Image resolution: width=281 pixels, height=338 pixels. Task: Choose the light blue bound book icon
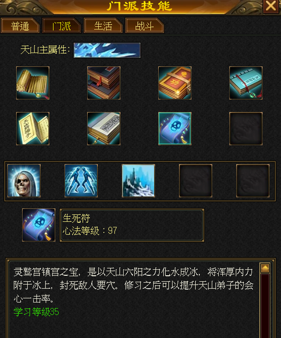(246, 83)
